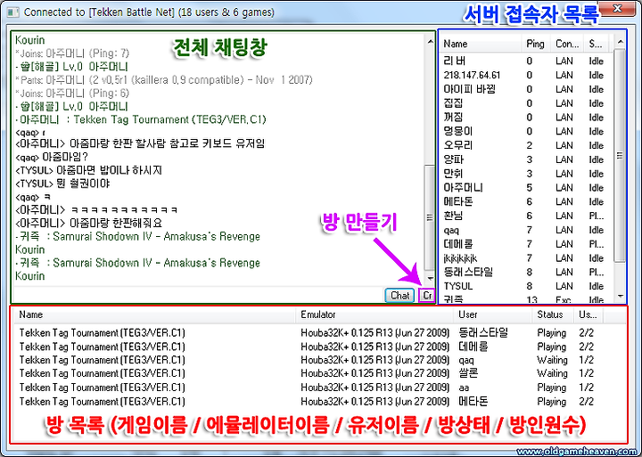Click the 1/2 user count in aa's game row

pyautogui.click(x=587, y=388)
